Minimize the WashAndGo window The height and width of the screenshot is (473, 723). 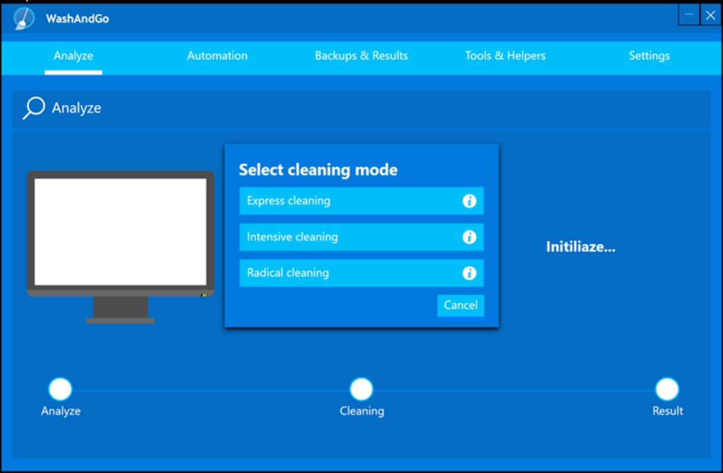pos(689,15)
